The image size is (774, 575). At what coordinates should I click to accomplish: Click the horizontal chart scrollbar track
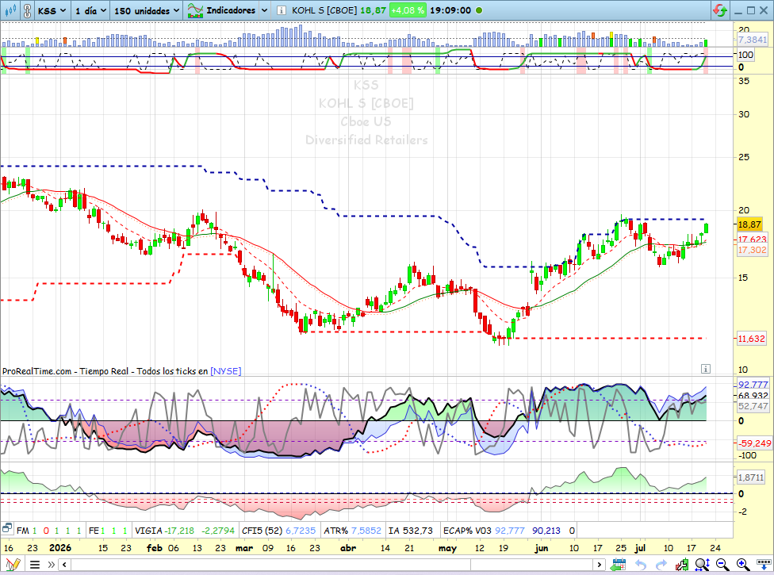coord(332,564)
